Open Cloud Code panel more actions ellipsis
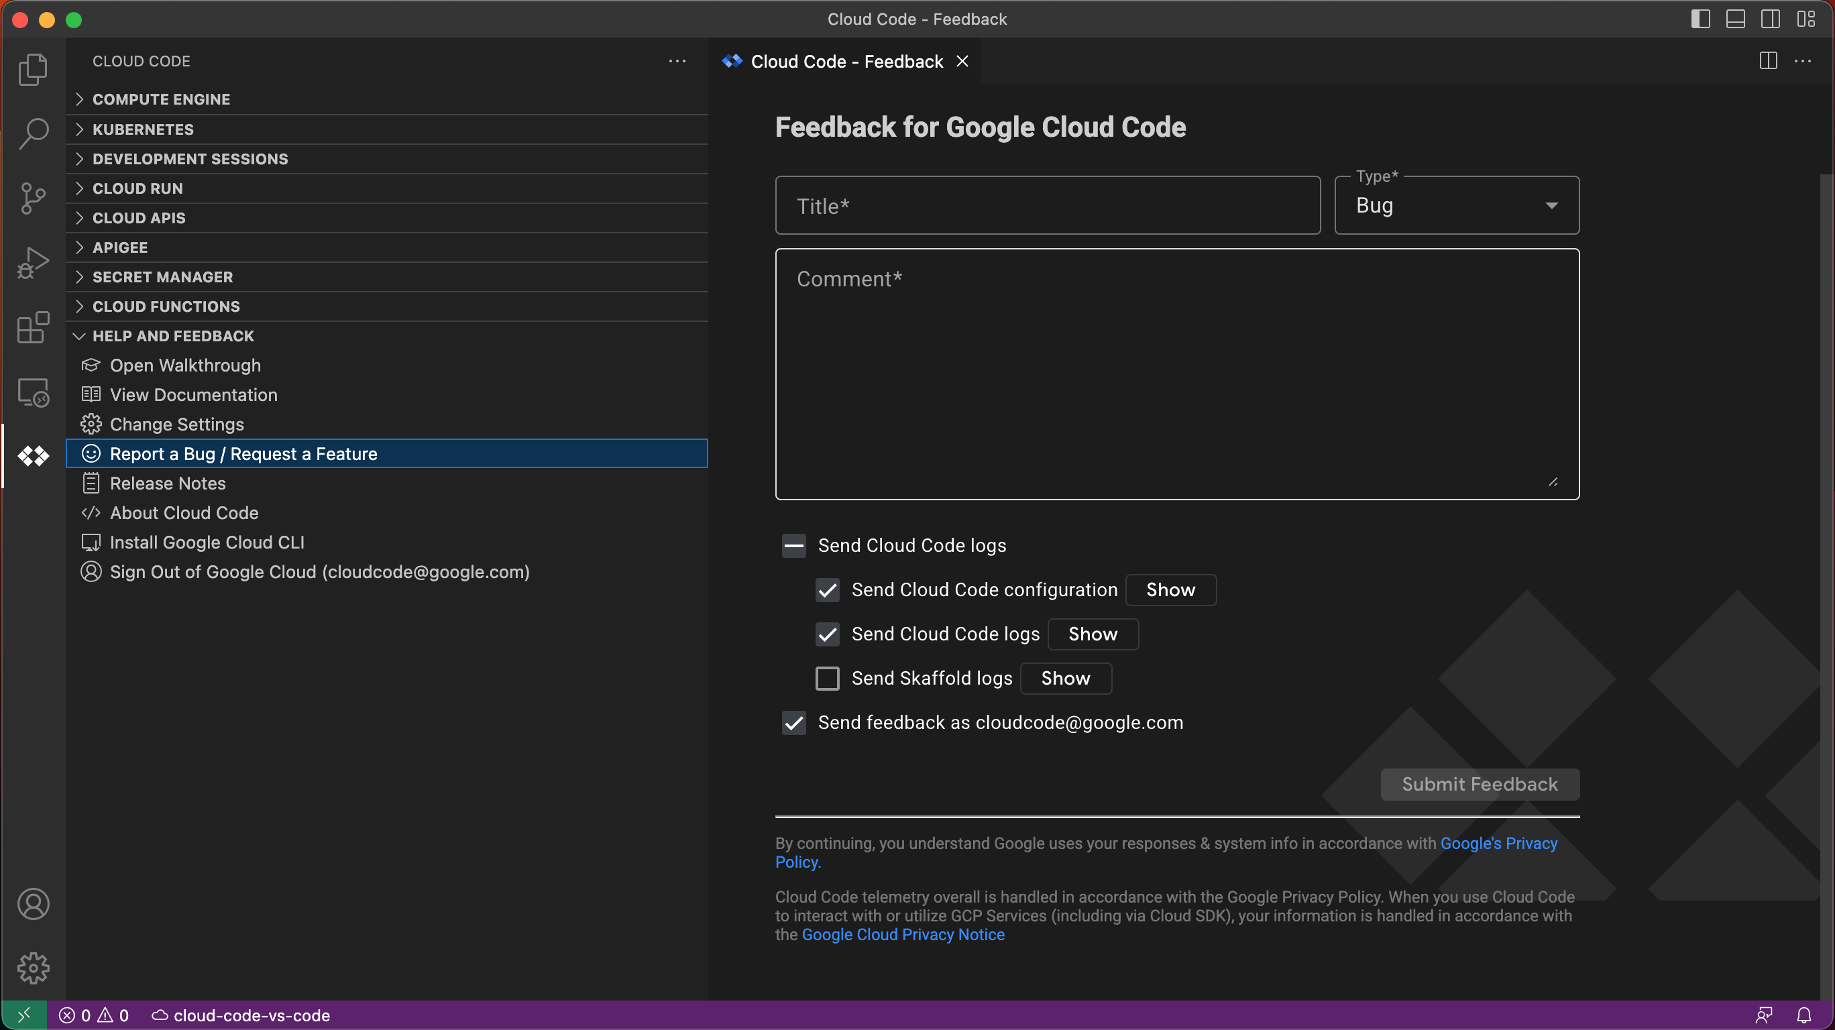1835x1030 pixels. coord(677,61)
